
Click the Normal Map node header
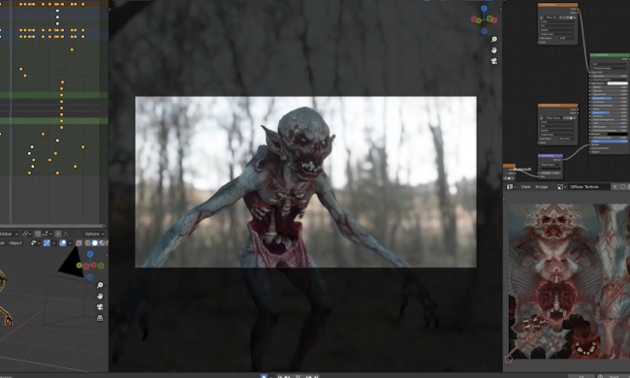click(x=551, y=155)
